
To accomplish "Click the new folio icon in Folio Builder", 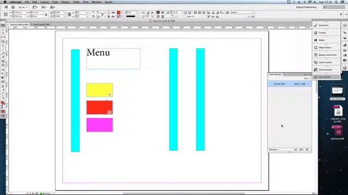I will point(296,149).
